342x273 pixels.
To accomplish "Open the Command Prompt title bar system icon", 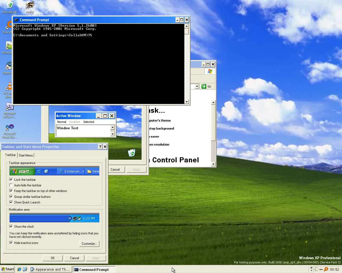I will point(16,20).
